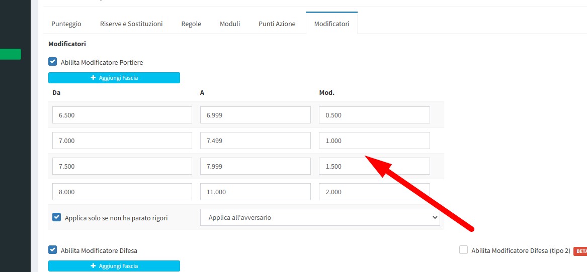Toggle Abilita Modificatore Difesa without tipo 2

click(x=53, y=250)
